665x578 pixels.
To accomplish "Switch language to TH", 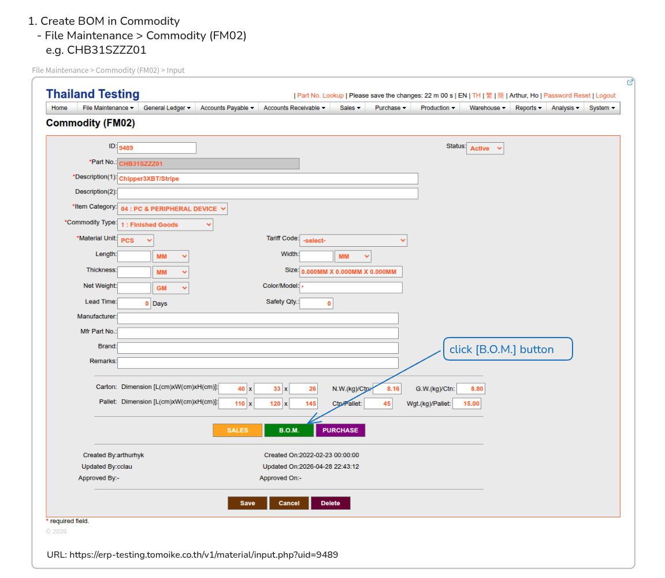I will coord(476,95).
